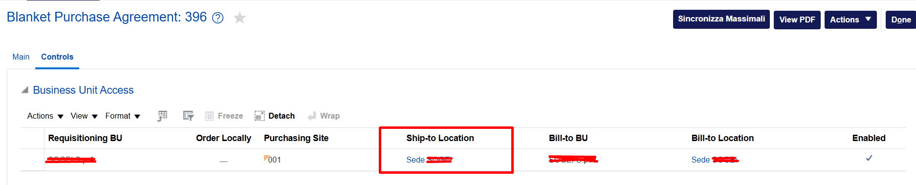The height and width of the screenshot is (185, 916).
Task: Click the query by example filter icon
Action: point(188,116)
